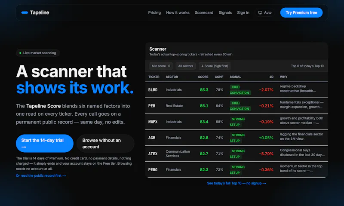
Task: Select the PEBO ticker
Action: (x=153, y=170)
